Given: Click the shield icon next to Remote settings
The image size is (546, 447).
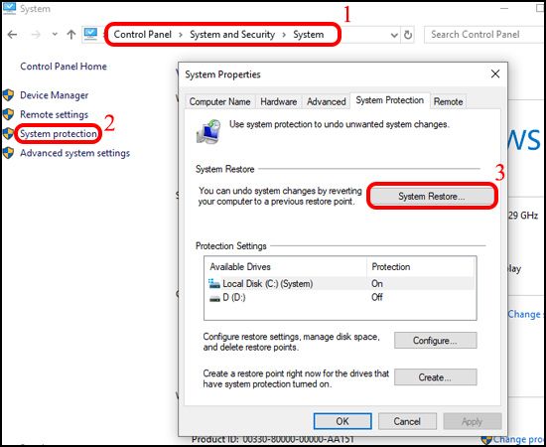Looking at the screenshot, I should [x=8, y=114].
